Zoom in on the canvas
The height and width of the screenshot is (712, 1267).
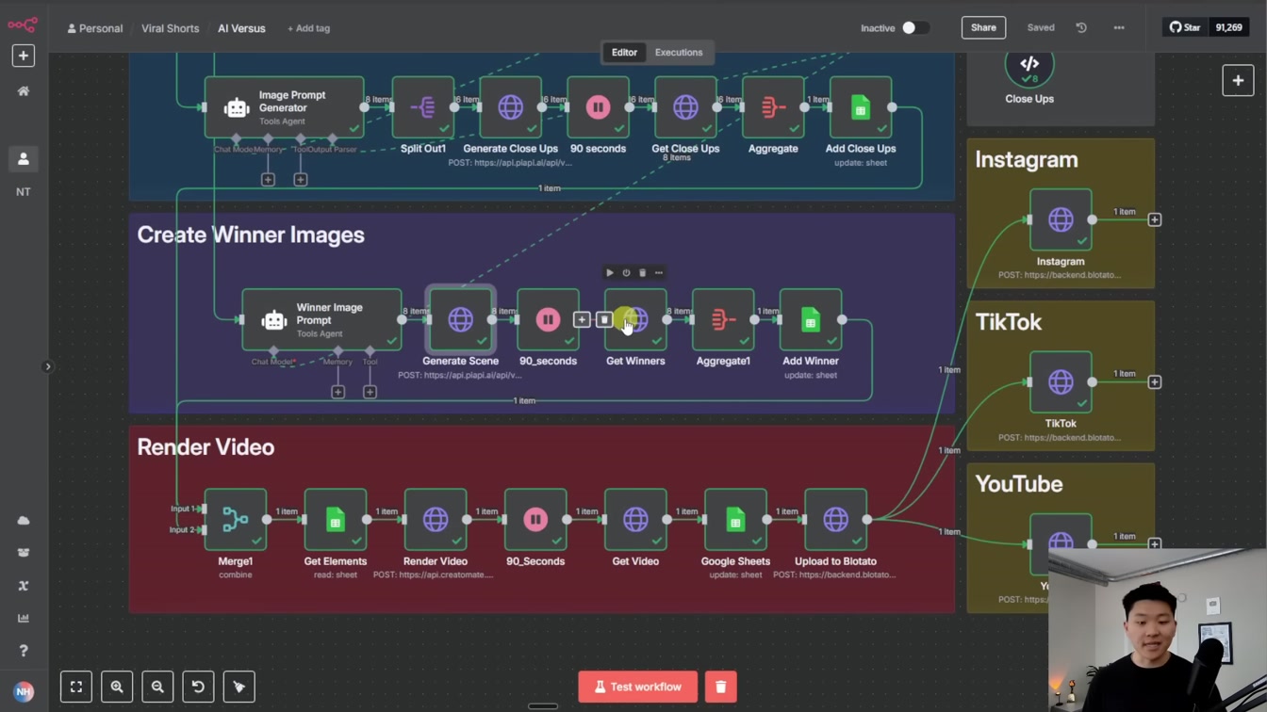tap(117, 687)
